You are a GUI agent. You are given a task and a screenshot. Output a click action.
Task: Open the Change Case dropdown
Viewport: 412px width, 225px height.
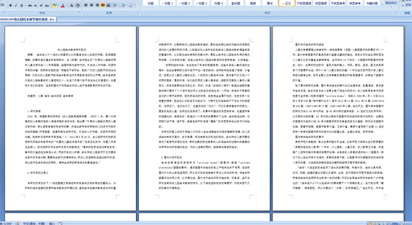click(x=47, y=6)
